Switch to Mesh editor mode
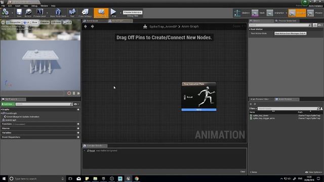The height and width of the screenshot is (182, 324). click(258, 13)
